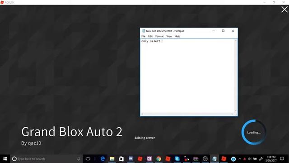This screenshot has height=163, width=289.
Task: Open the Notepad View menu
Action: (x=169, y=36)
